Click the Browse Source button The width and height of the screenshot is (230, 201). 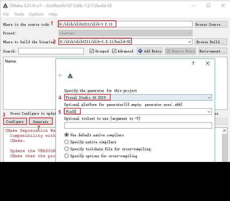[211, 24]
